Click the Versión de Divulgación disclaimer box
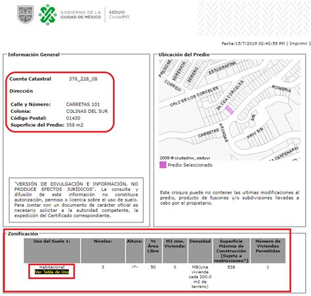 76,200
